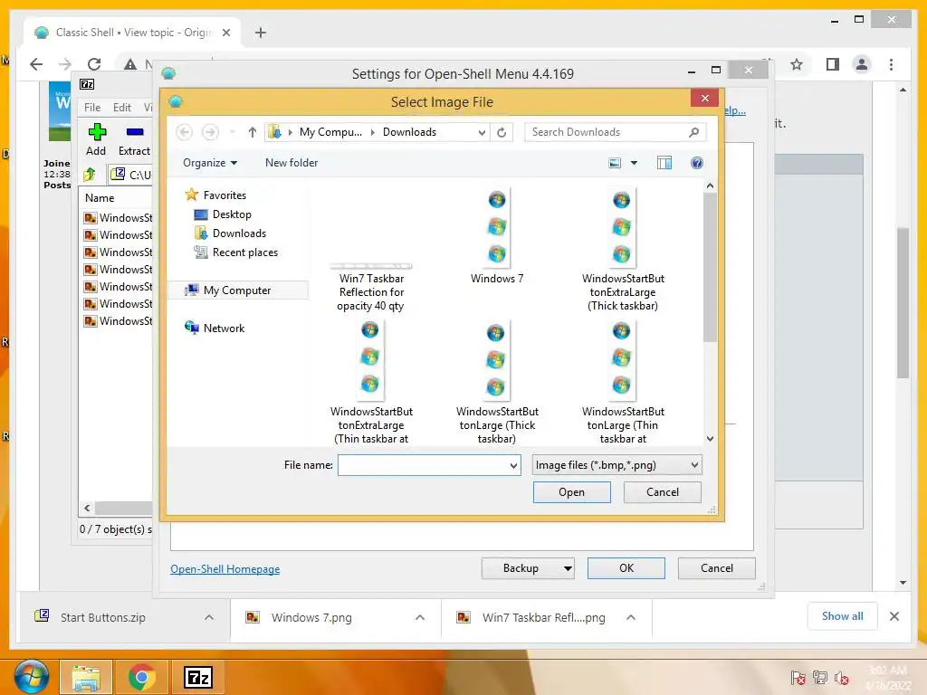The width and height of the screenshot is (927, 695).
Task: Click New folder in file dialog
Action: tap(291, 163)
